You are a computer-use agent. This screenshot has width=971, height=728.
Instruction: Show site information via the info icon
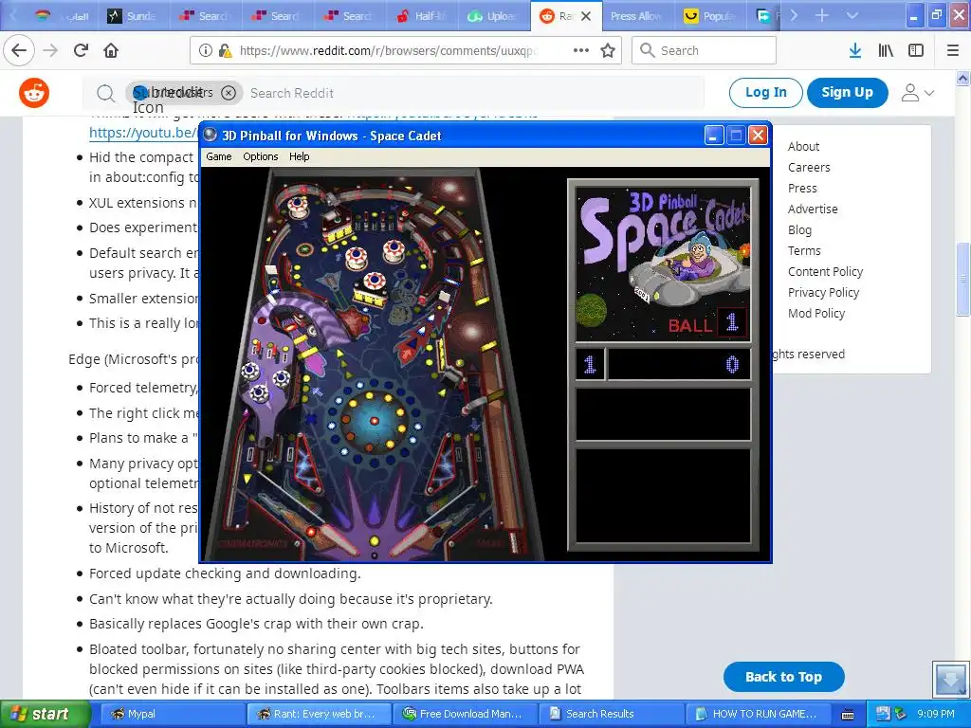click(206, 51)
